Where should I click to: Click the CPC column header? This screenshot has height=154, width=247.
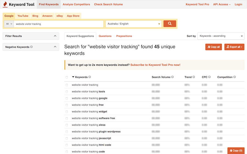205,77
